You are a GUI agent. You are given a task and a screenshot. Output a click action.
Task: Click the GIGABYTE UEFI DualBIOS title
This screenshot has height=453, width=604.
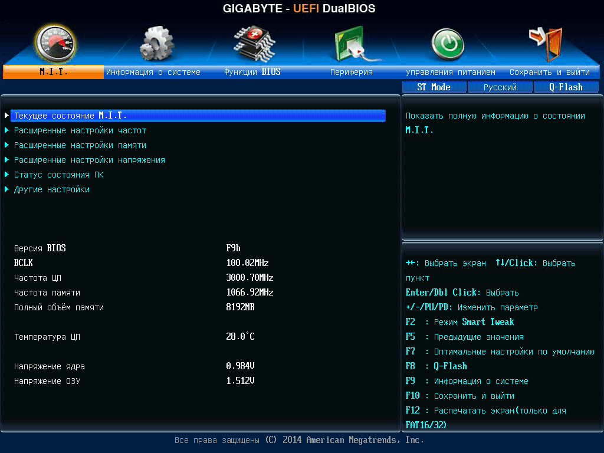pos(299,8)
